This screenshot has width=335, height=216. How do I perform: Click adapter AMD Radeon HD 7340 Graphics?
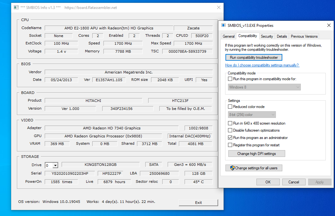click(x=112, y=128)
